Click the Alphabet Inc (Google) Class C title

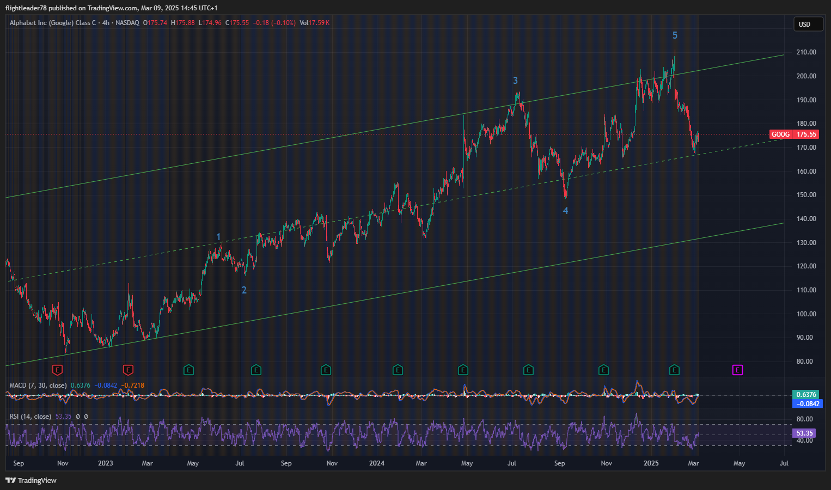(53, 23)
